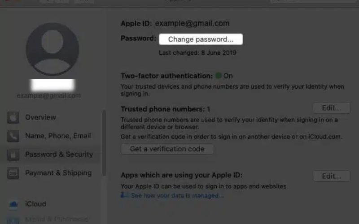Screen dimensions: 359x224
Task: Click the Media & Purchases icon at sidebar bottom
Action: 13,220
